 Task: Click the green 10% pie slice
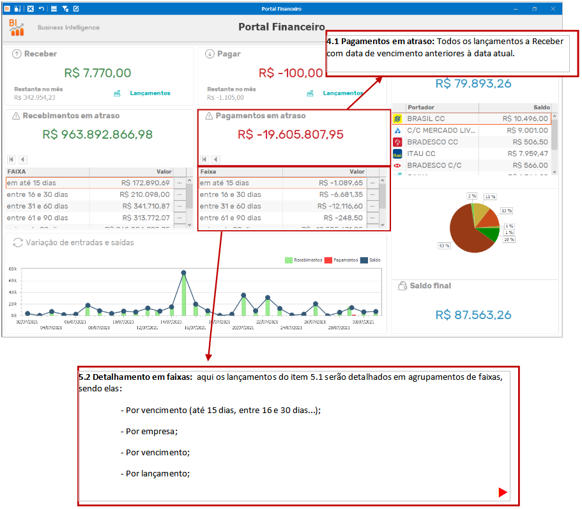click(x=489, y=233)
